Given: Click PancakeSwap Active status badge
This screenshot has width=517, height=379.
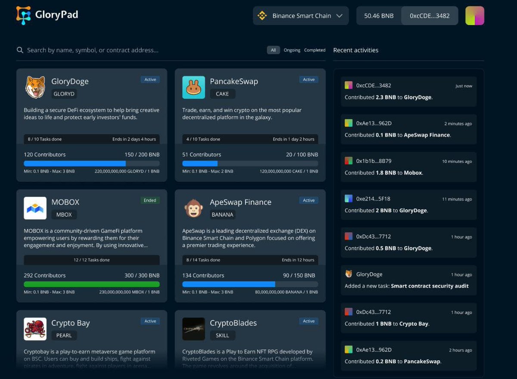Looking at the screenshot, I should tap(309, 79).
